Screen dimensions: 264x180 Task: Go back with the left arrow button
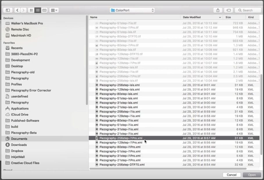click(x=17, y=10)
